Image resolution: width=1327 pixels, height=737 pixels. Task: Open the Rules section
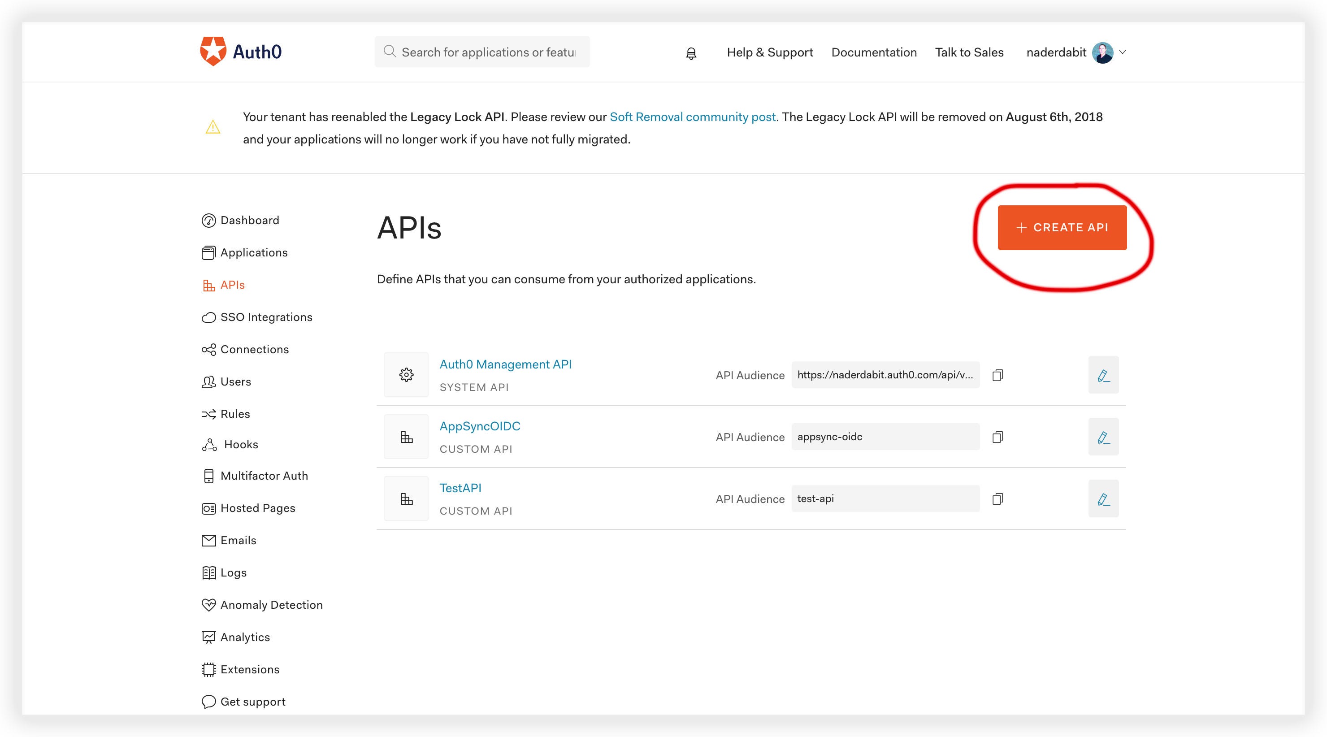click(x=226, y=414)
